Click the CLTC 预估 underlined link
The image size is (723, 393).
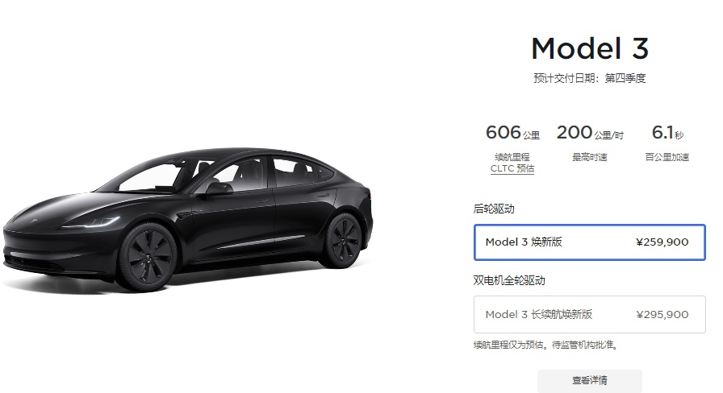[512, 168]
